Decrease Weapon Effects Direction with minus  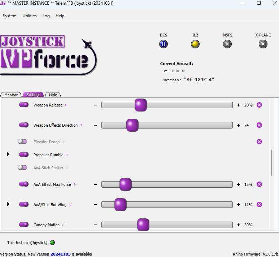pyautogui.click(x=96, y=125)
